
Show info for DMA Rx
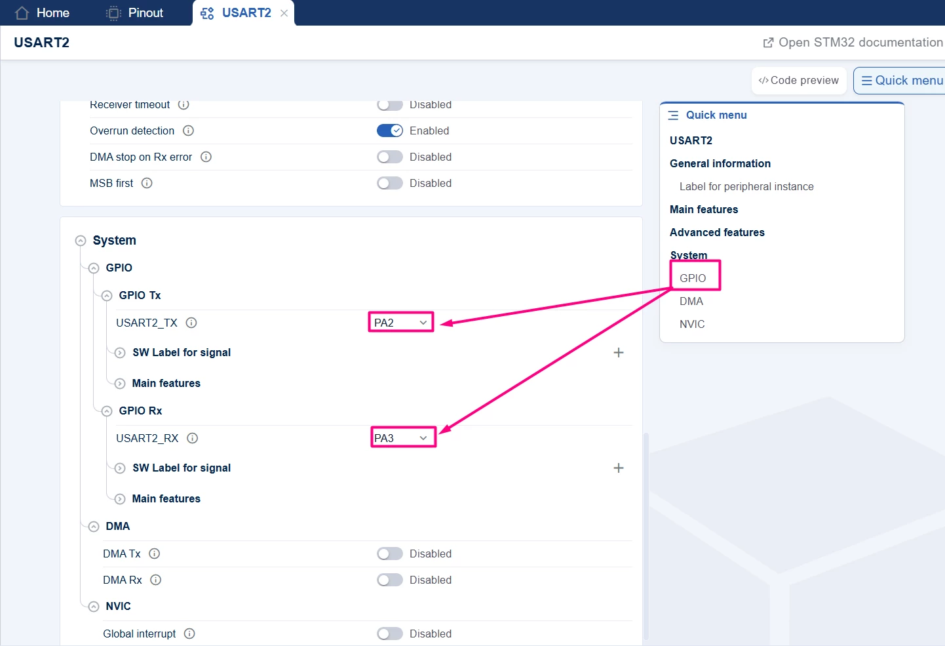click(156, 580)
